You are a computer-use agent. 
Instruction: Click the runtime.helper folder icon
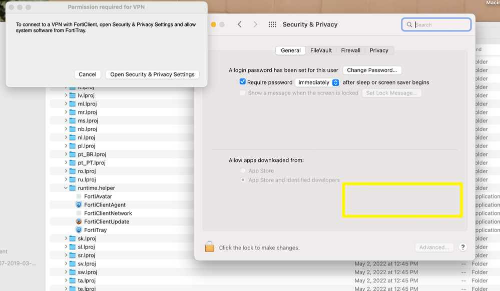[x=73, y=188]
